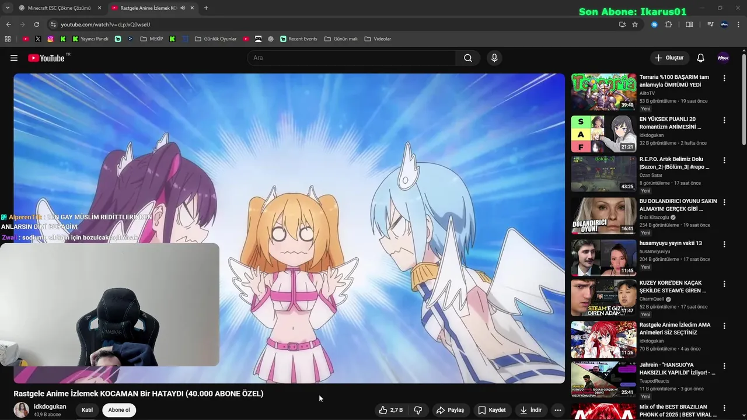Open the Shazam extension icon
The width and height of the screenshot is (747, 420).
click(x=654, y=24)
